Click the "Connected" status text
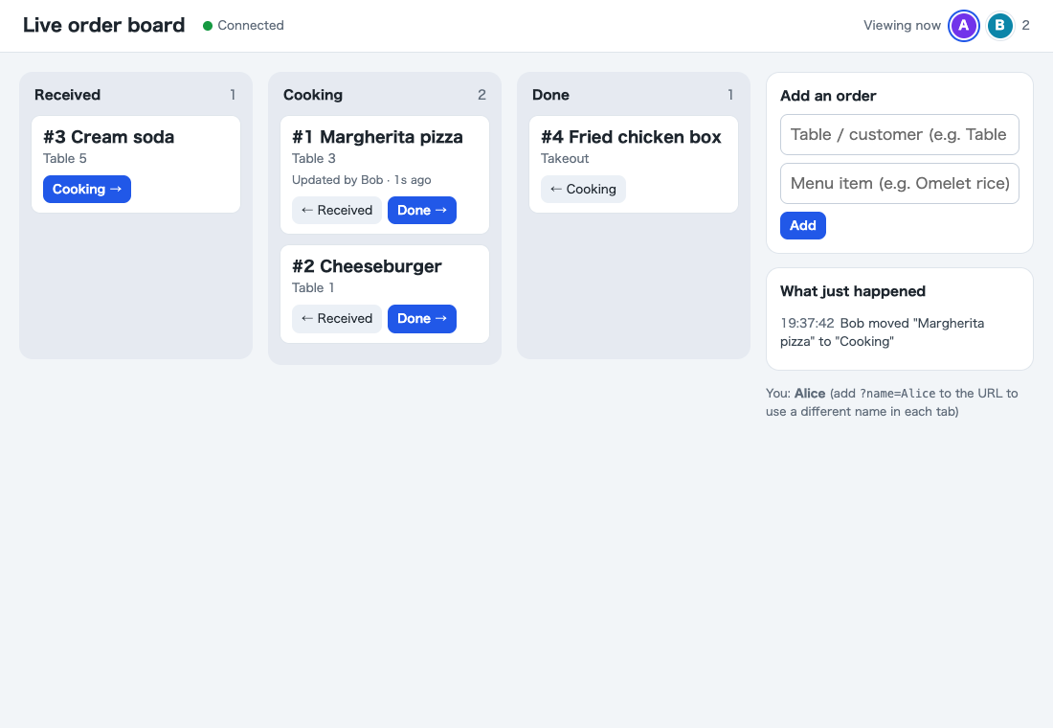This screenshot has width=1053, height=728. [x=251, y=26]
